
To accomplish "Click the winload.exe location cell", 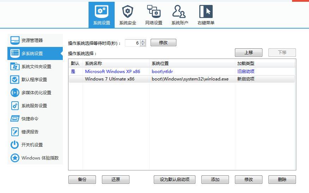I will click(190, 79).
